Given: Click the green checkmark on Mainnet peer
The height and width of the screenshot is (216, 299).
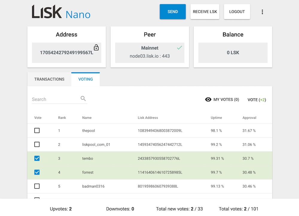Looking at the screenshot, I should coord(179,48).
